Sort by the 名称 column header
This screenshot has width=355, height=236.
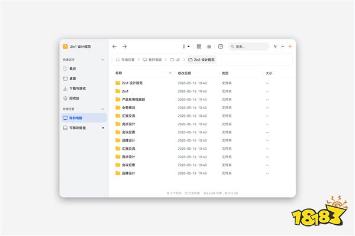tap(119, 73)
